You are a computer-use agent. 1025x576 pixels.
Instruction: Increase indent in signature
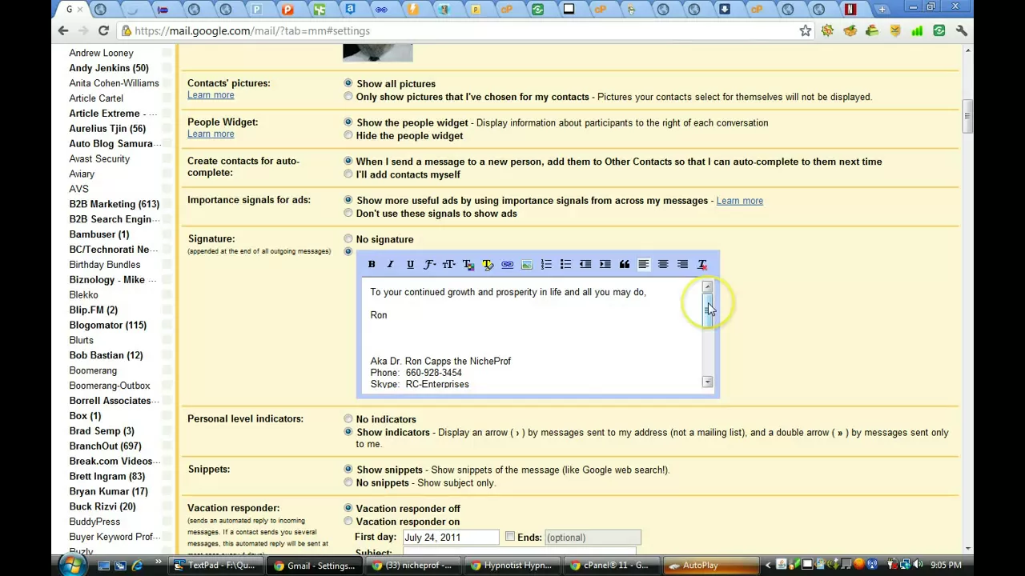[x=605, y=264]
